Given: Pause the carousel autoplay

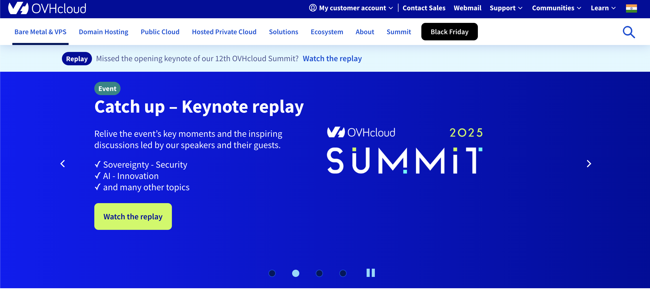Looking at the screenshot, I should tap(370, 273).
